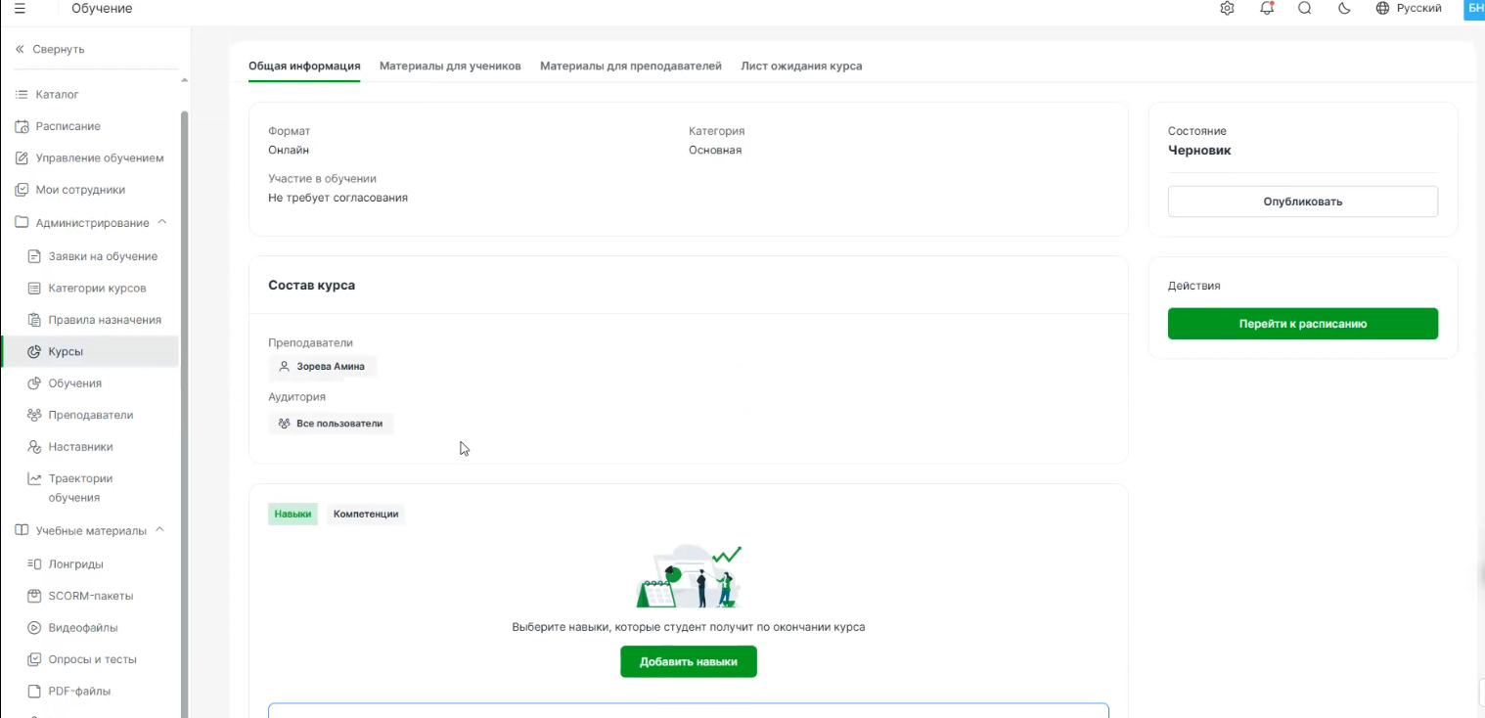Click the Зорева Амина teacher chip
The image size is (1485, 718).
pyautogui.click(x=322, y=367)
